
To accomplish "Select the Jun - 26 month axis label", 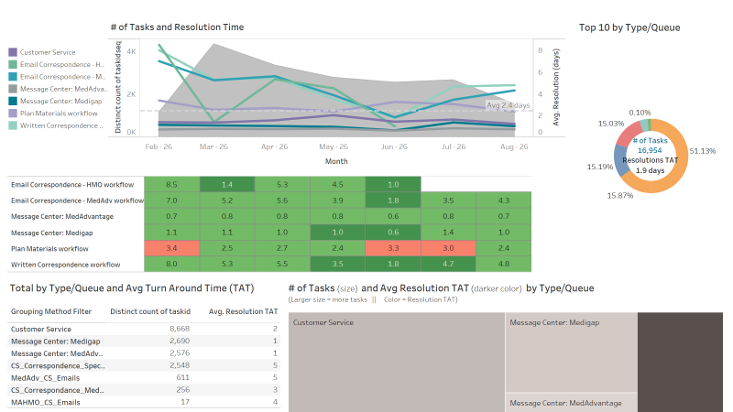I will [x=394, y=146].
